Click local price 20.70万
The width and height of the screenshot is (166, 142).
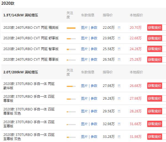[135, 28]
